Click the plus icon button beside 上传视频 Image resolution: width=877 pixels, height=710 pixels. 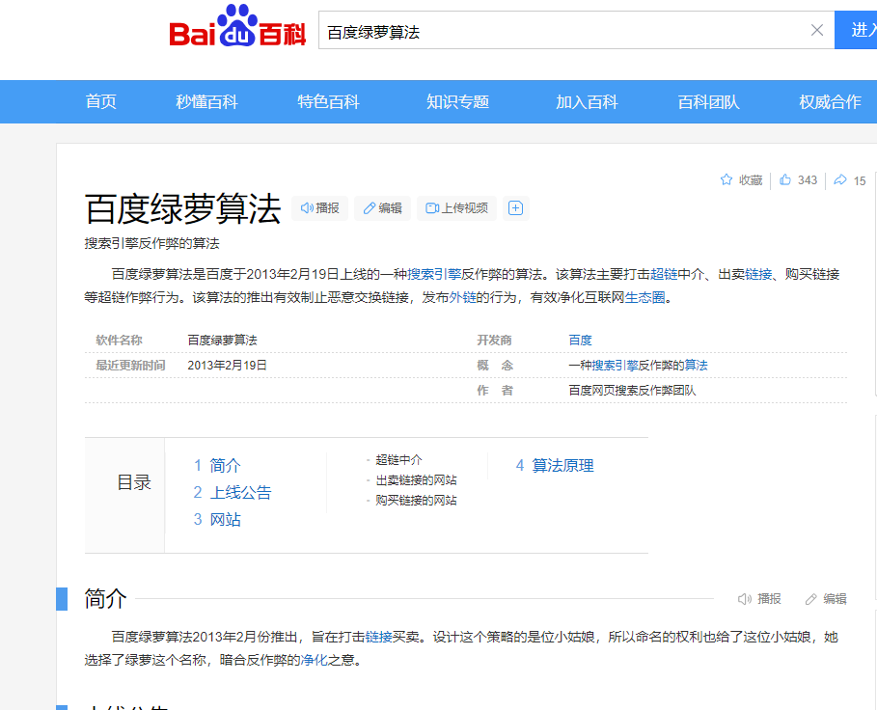coord(516,208)
